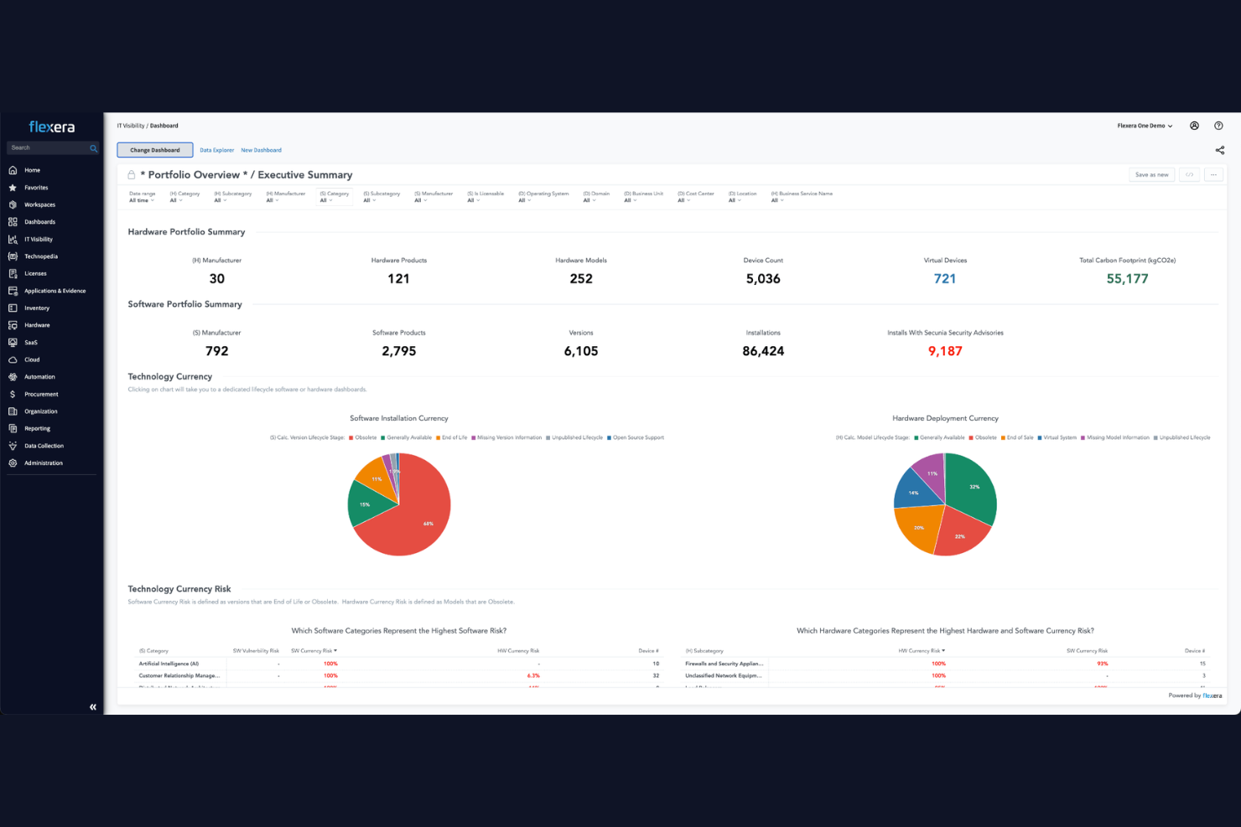Screen dimensions: 1241x827
Task: Click the help question mark icon
Action: [1218, 126]
